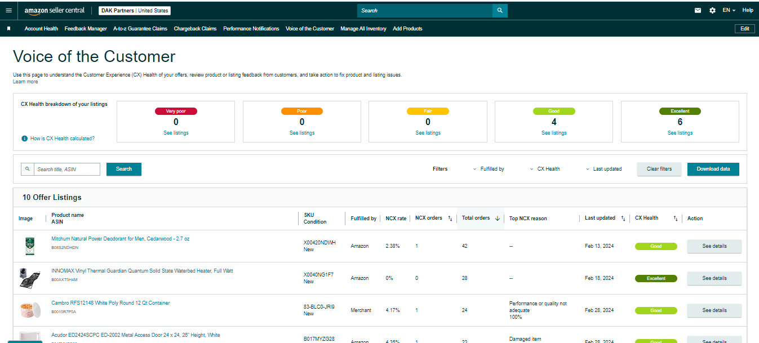The height and width of the screenshot is (343, 759).
Task: Click ASIN B08S2NDHDN text
Action: (65, 247)
